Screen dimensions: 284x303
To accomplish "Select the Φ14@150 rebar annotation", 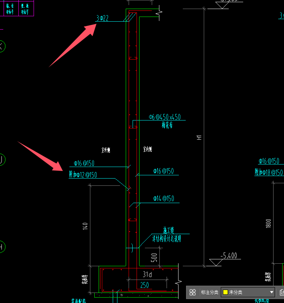I will pos(164,198).
